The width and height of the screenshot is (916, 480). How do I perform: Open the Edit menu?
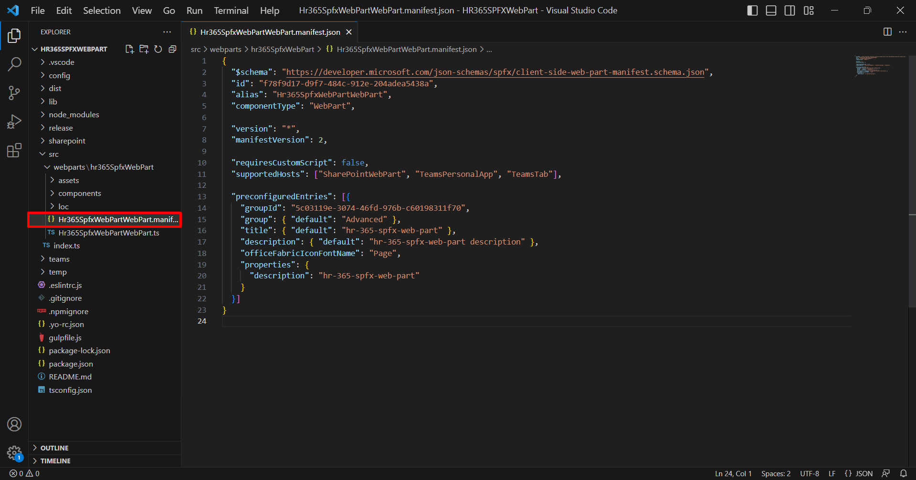(64, 10)
